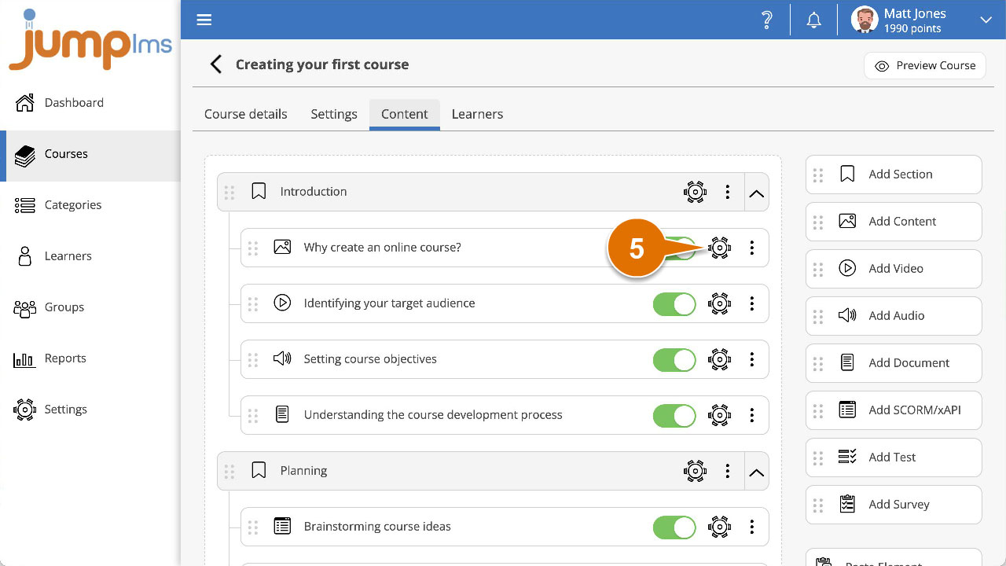
Task: Open gear for Understanding the course development process
Action: [719, 415]
